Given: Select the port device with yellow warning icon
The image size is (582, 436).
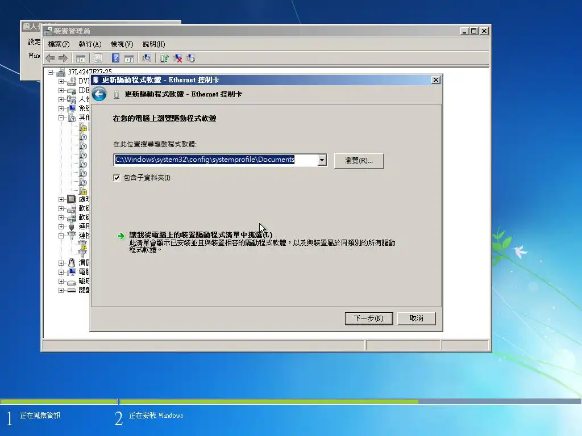Looking at the screenshot, I should (83, 245).
